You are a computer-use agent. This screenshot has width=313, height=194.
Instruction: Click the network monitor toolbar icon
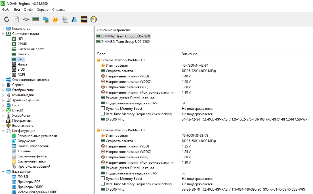[46, 19]
